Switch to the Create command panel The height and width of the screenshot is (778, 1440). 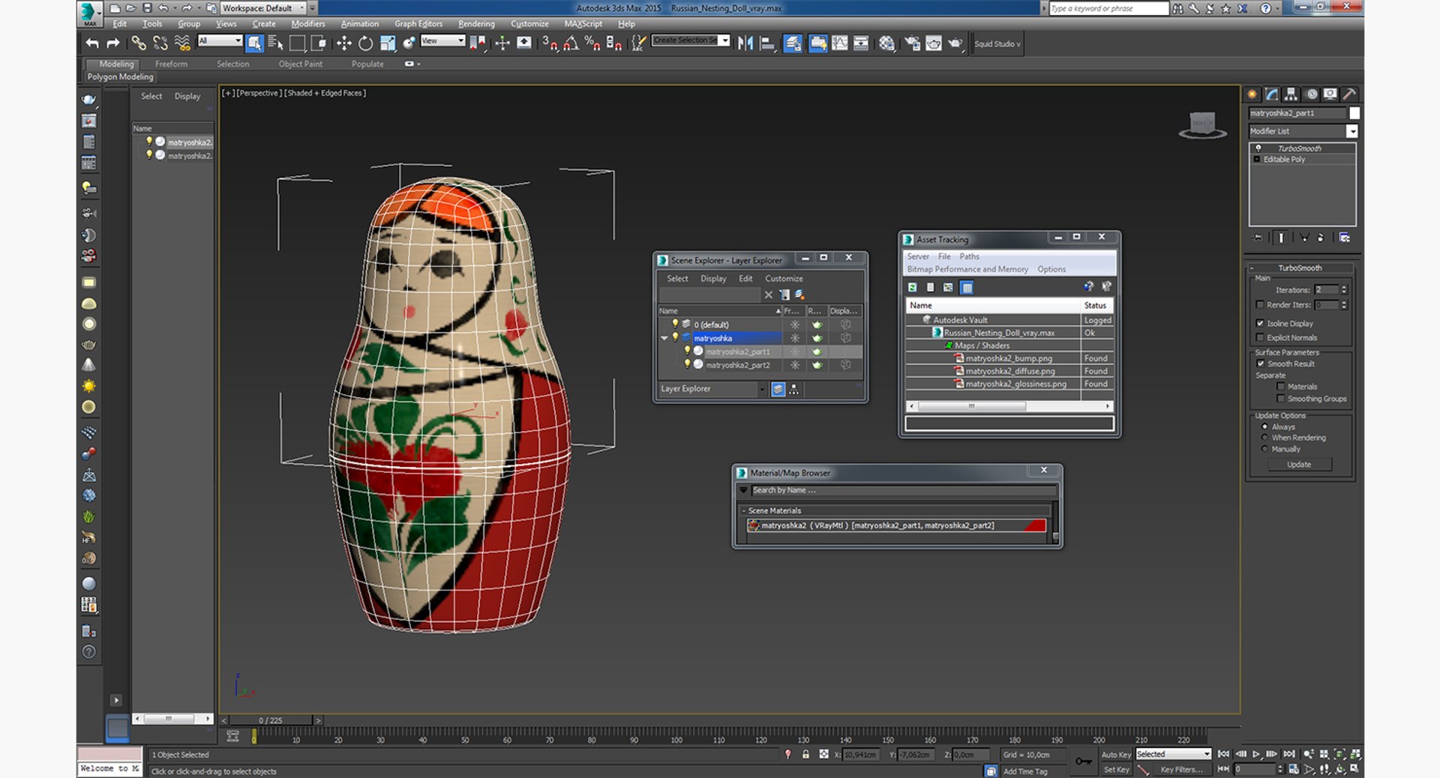tap(1252, 94)
